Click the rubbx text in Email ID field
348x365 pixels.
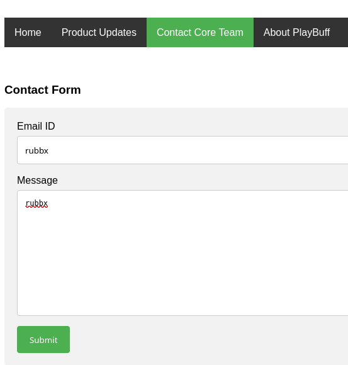(36, 151)
